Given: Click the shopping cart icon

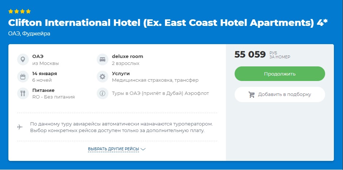Looking at the screenshot, I should [x=251, y=94].
